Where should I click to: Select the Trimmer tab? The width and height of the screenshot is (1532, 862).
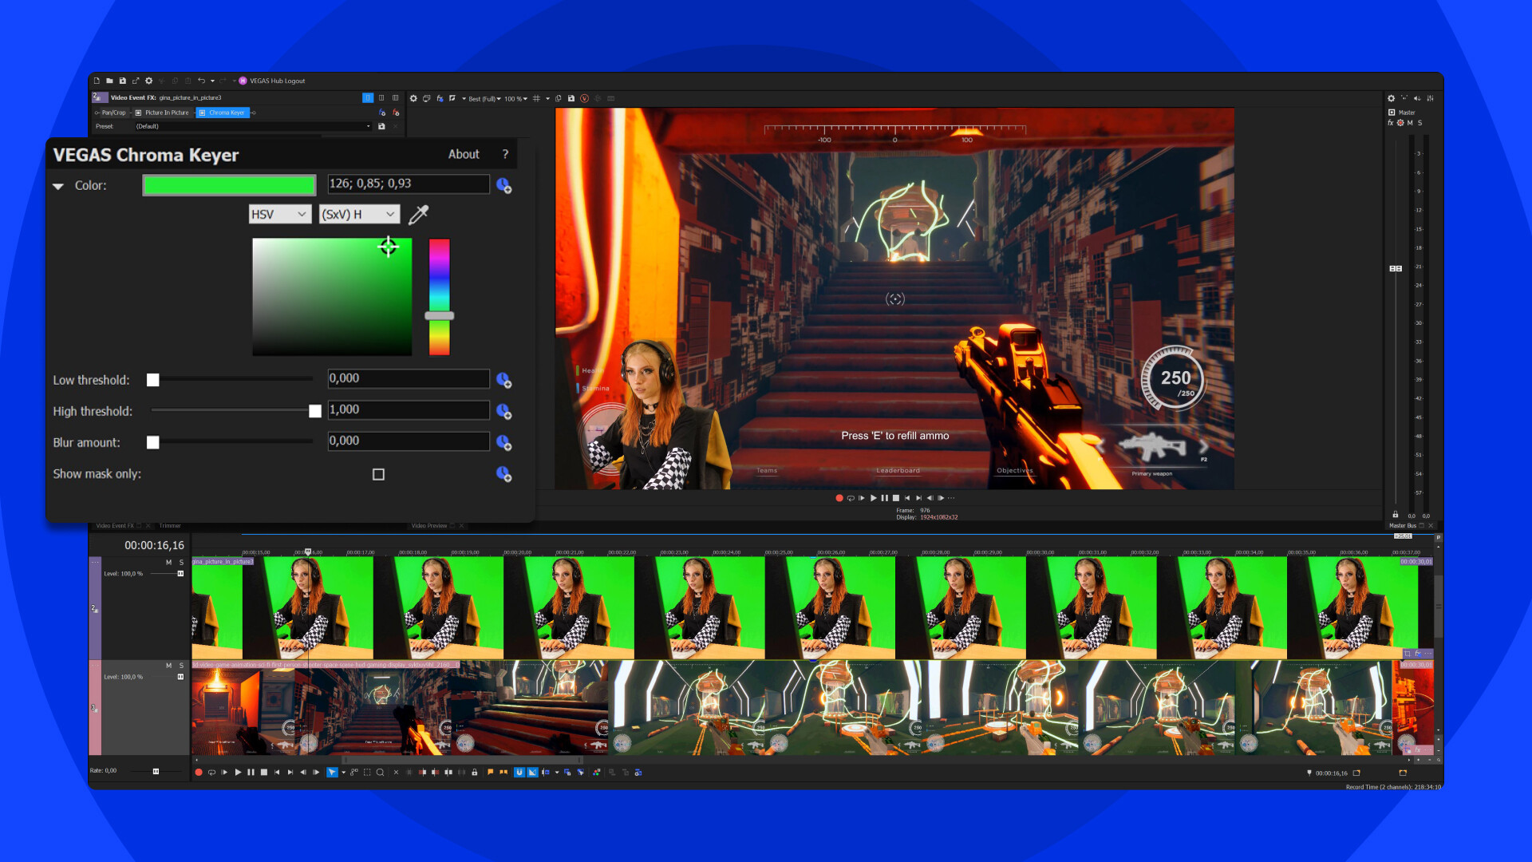[x=169, y=525]
